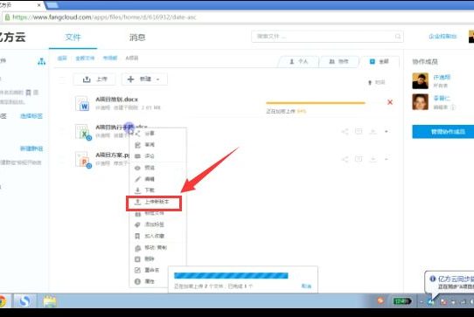This screenshot has width=474, height=317.
Task: Click the share icon on the Excel file row
Action: pyautogui.click(x=345, y=132)
